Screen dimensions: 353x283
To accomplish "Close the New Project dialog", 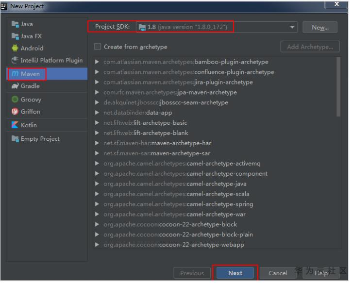I will [336, 4].
